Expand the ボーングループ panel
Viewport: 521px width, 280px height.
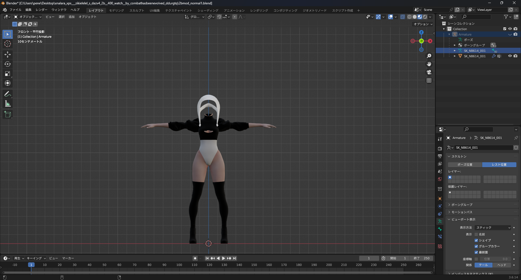pyautogui.click(x=462, y=205)
